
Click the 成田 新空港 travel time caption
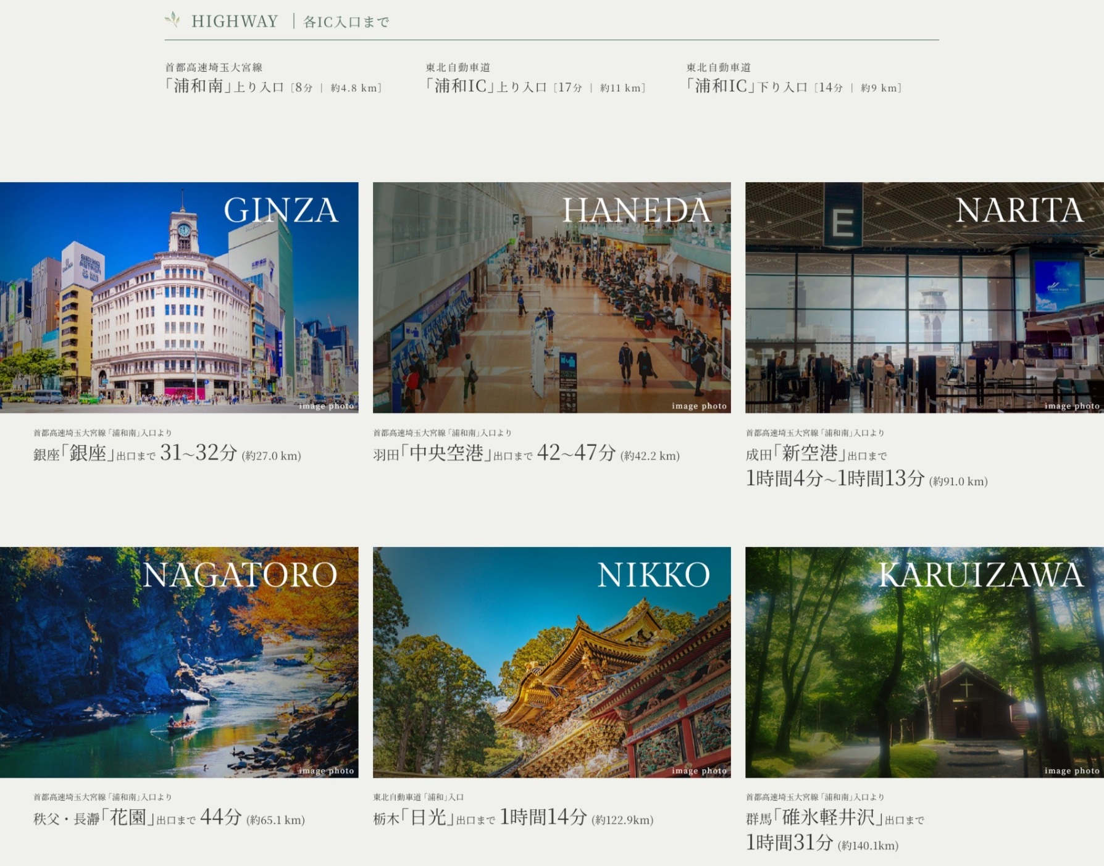(x=866, y=467)
